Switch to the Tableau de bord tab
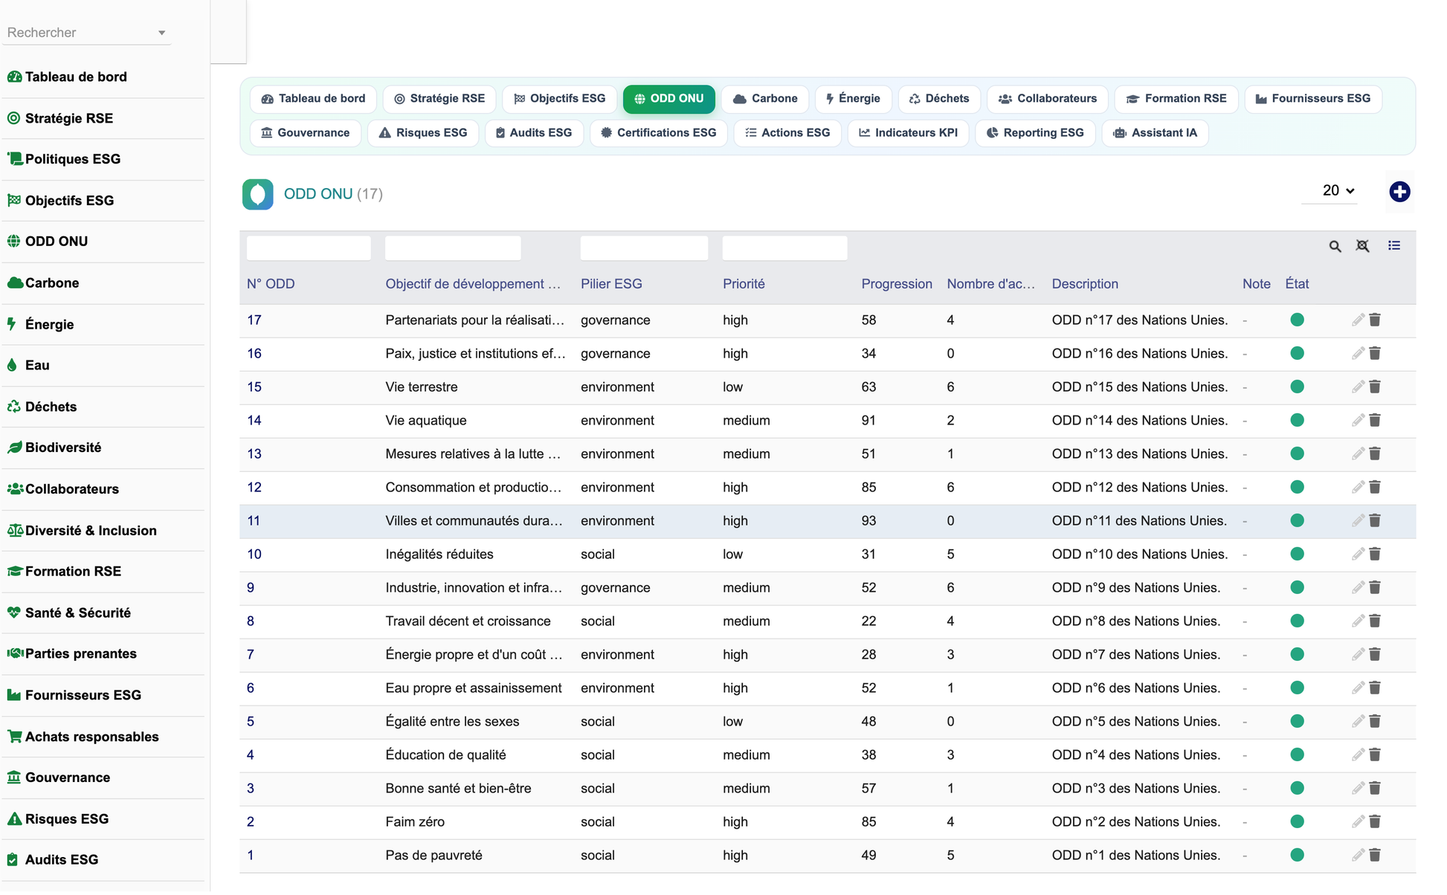Viewport: 1447px width, 895px height. coord(313,99)
